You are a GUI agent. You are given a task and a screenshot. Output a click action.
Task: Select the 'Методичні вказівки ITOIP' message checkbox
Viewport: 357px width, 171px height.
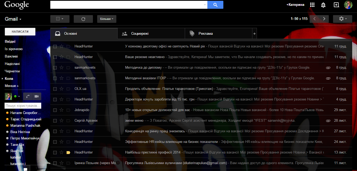pos(55,78)
